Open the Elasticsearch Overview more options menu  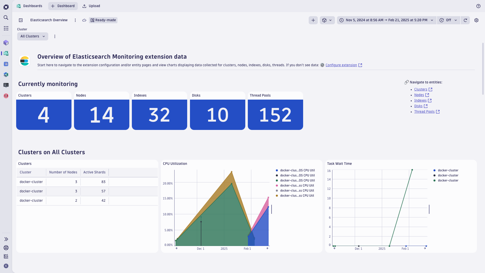pos(75,20)
